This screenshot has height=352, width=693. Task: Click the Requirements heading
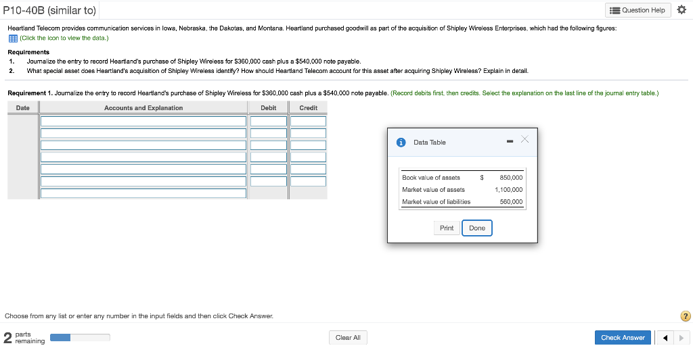[x=28, y=52]
